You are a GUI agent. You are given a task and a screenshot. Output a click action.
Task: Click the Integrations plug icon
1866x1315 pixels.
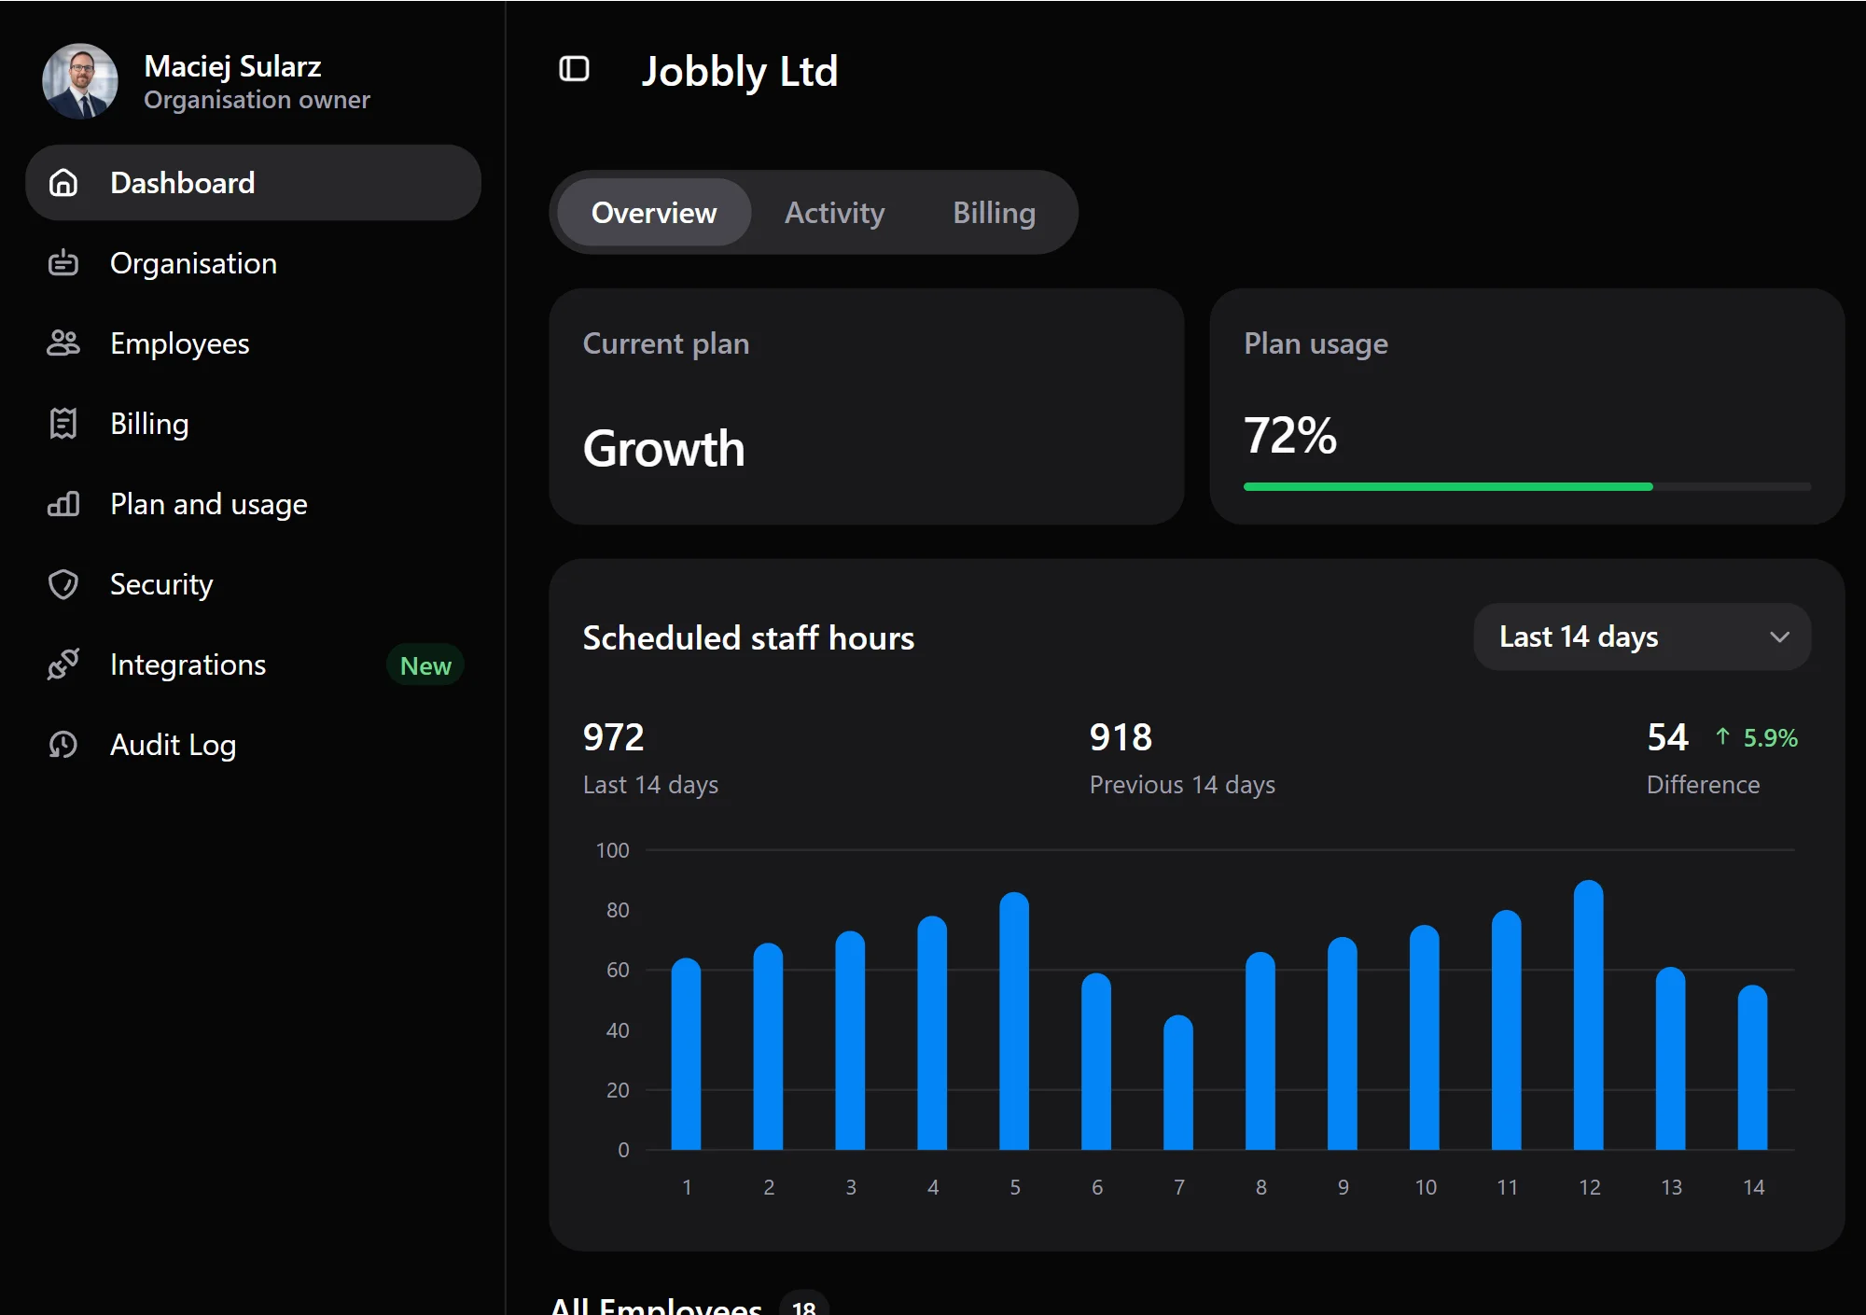63,664
